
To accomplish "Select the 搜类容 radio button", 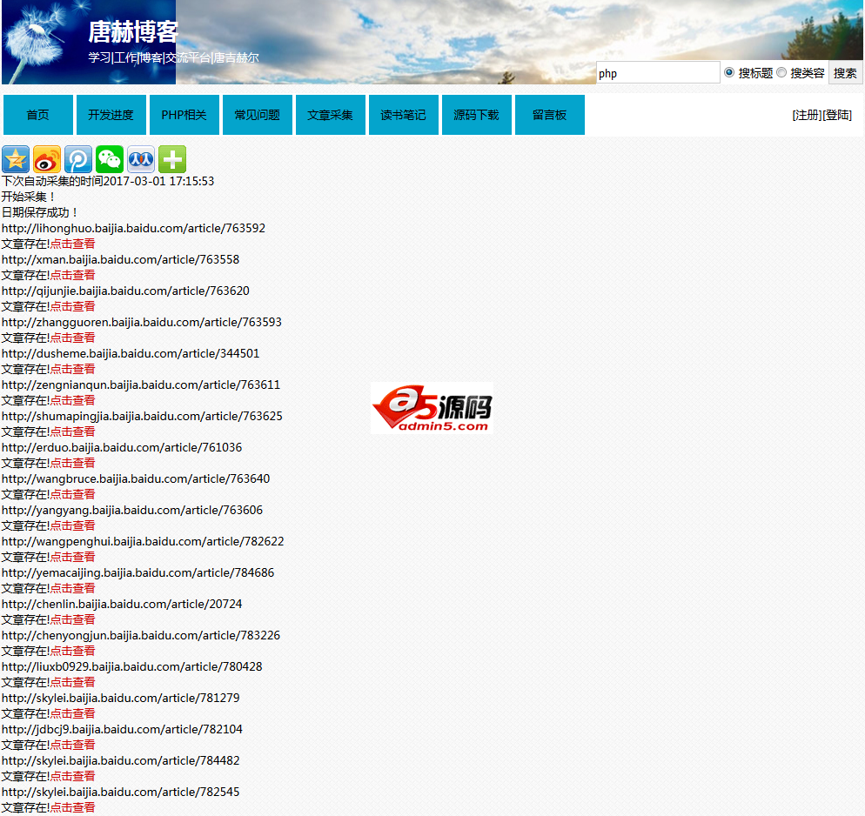I will 781,72.
